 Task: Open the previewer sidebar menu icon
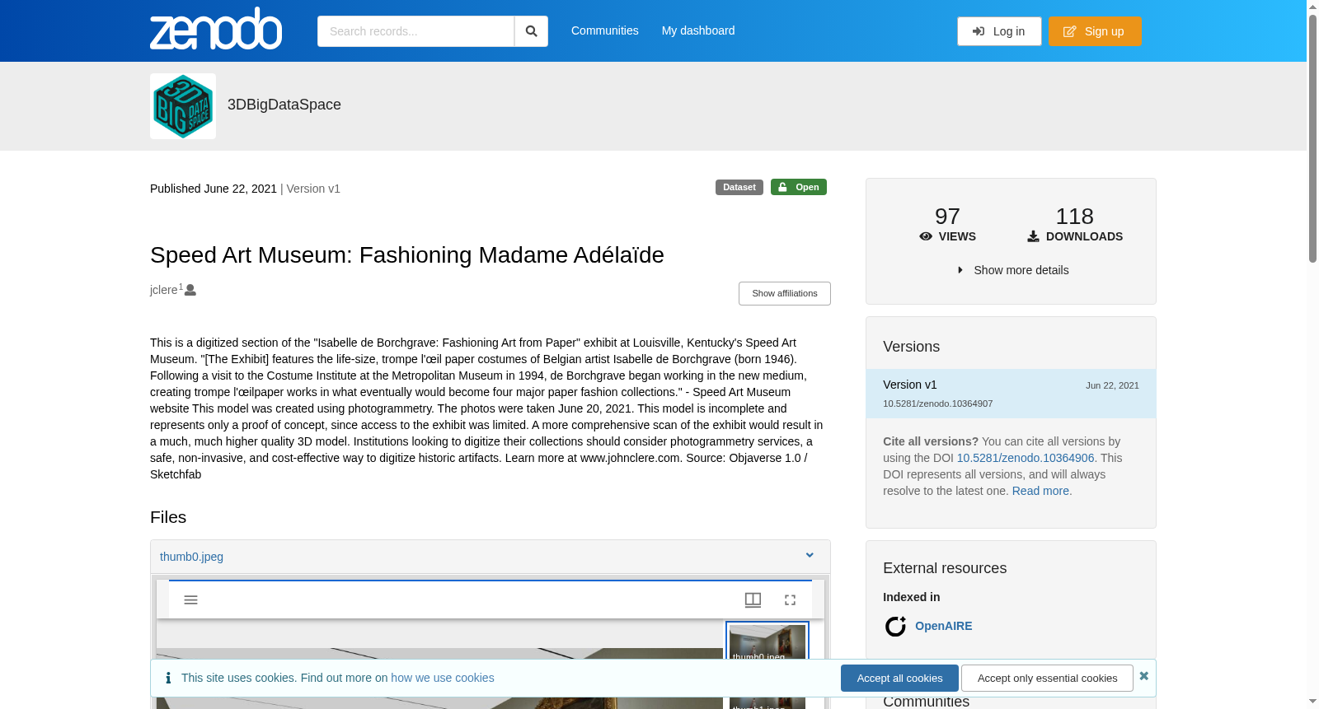click(190, 599)
